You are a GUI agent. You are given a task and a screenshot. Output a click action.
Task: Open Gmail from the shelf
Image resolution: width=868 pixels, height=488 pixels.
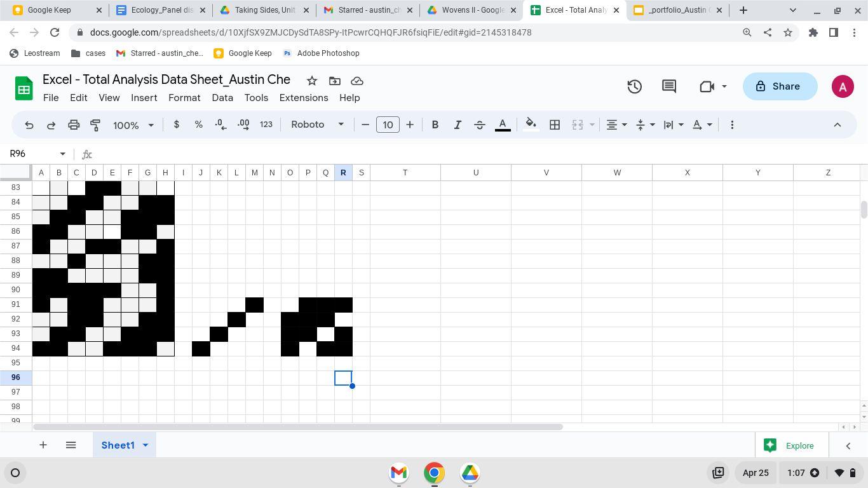[398, 473]
